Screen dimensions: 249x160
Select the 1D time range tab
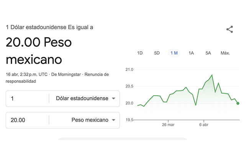click(x=140, y=53)
